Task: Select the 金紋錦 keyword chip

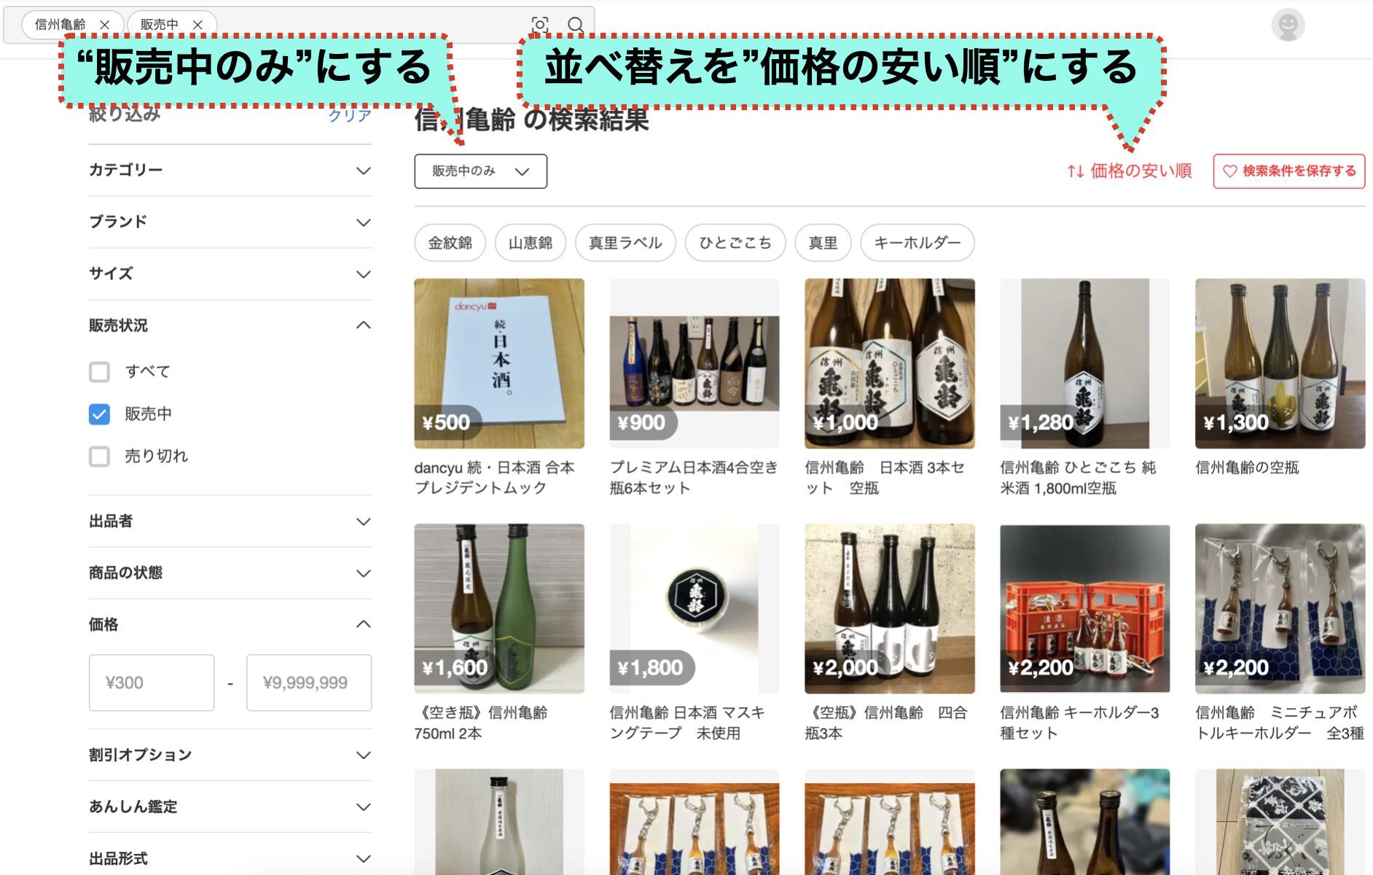Action: (450, 243)
